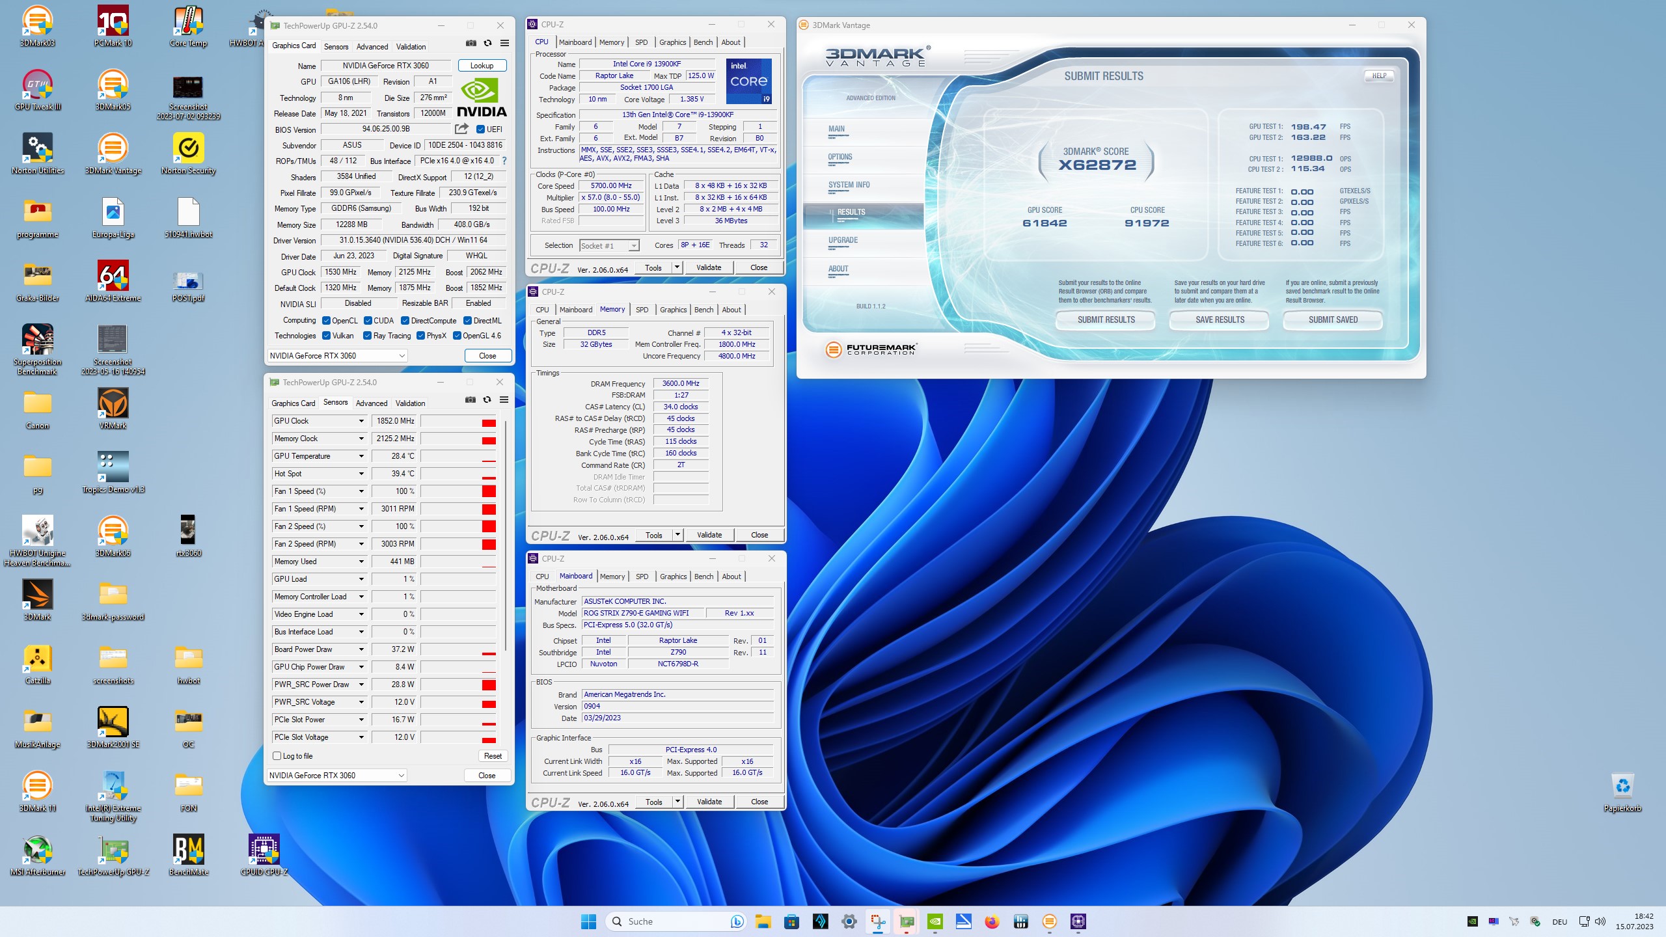Open the Core Temp desktop icon

click(x=188, y=26)
